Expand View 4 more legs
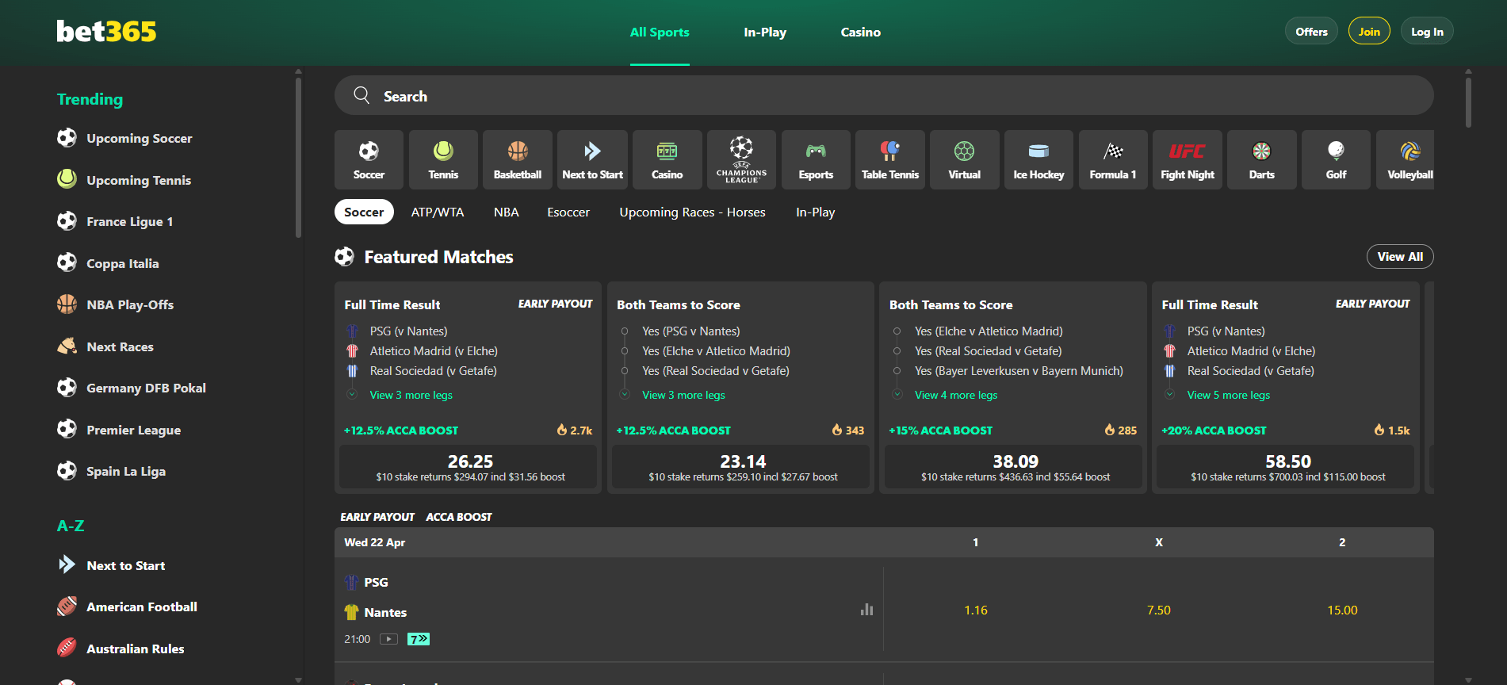1507x685 pixels. pyautogui.click(x=955, y=395)
